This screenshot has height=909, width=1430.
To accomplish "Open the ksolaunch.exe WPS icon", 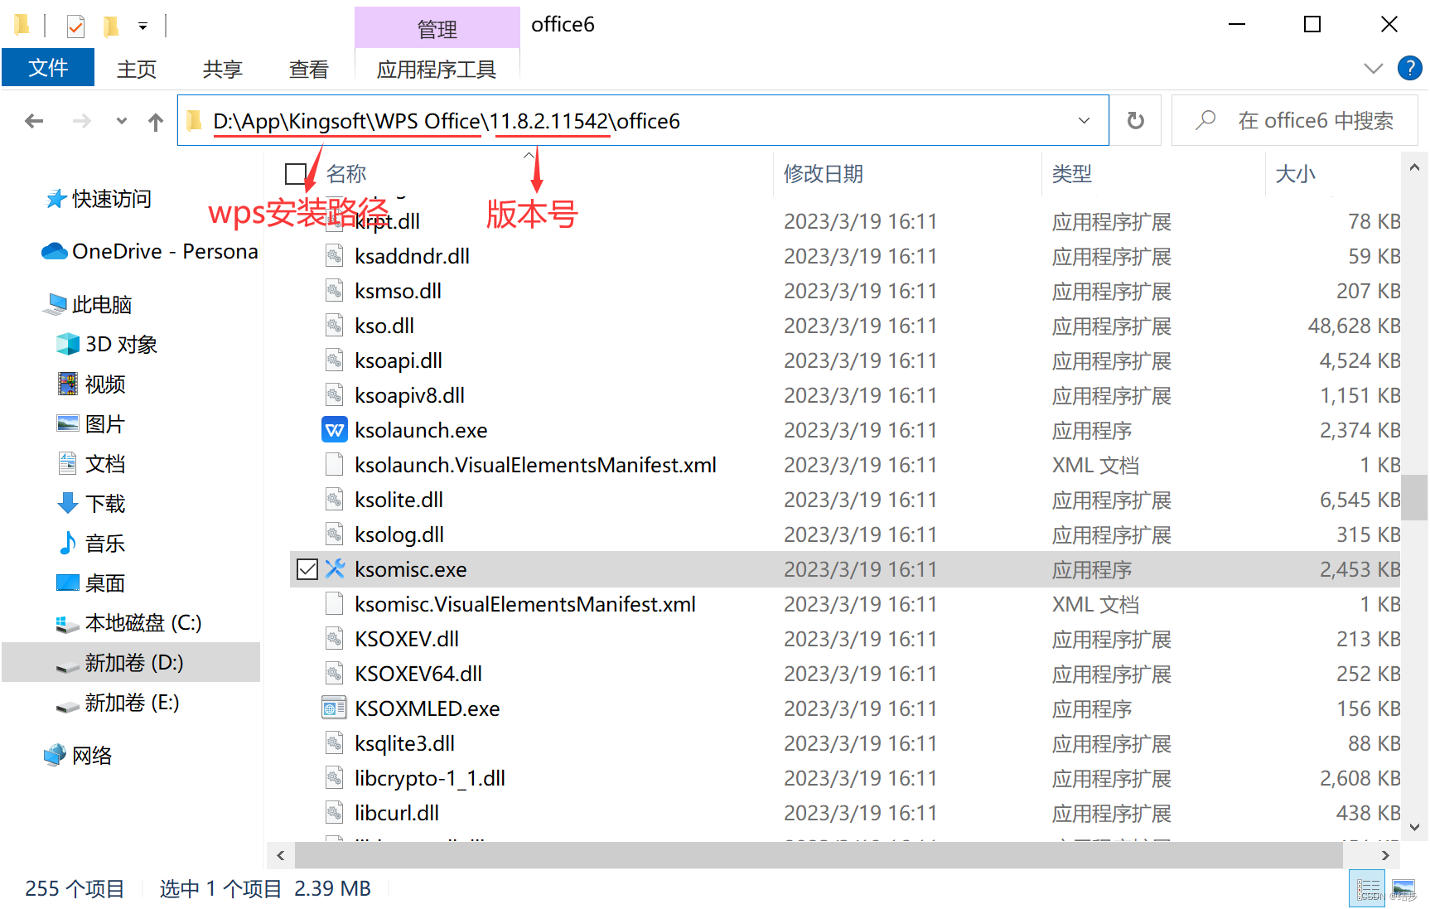I will 334,430.
